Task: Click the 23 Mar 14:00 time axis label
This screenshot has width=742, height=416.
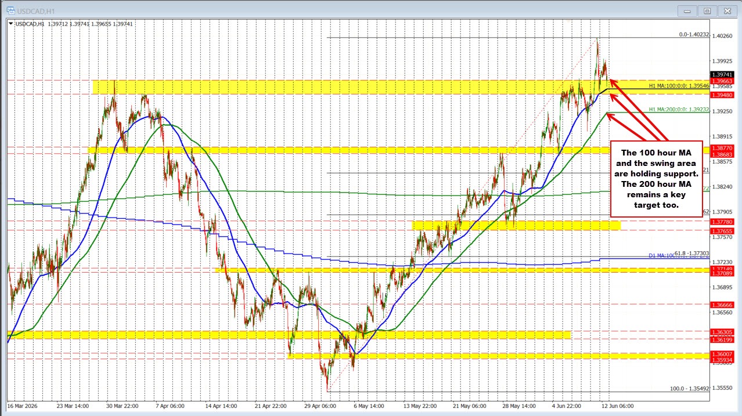Action: pos(73,406)
